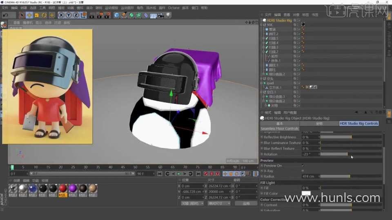Screen dimensions: 392x220
Task: Toggle the X axis lock button
Action: click(x=61, y=15)
